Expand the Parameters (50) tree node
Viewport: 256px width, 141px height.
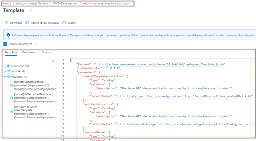click(5, 66)
